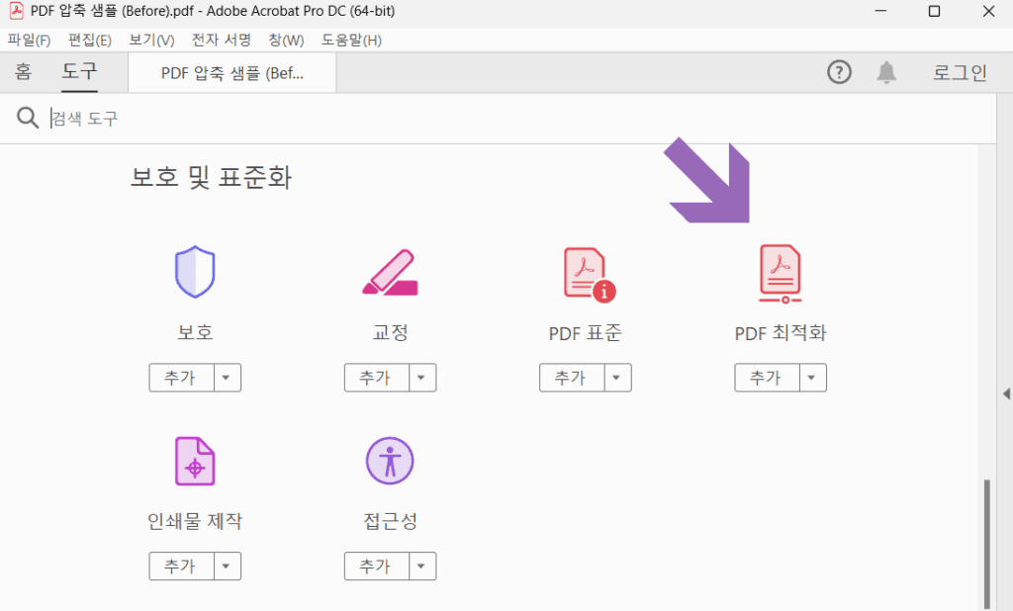Click 추가 button under 접근성

(x=376, y=566)
